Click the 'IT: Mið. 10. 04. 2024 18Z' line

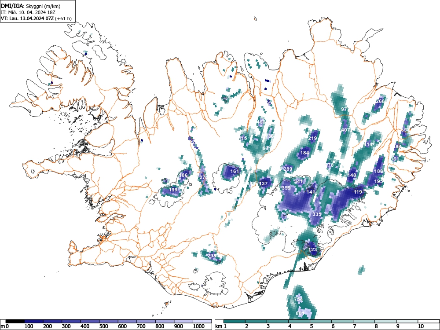tap(27, 12)
